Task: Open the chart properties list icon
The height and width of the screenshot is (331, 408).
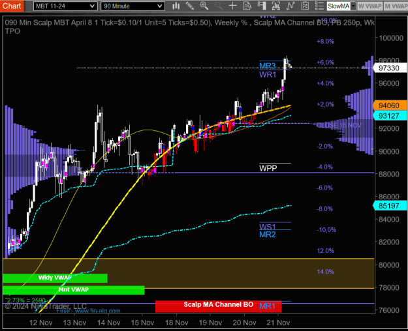Action: (x=319, y=6)
